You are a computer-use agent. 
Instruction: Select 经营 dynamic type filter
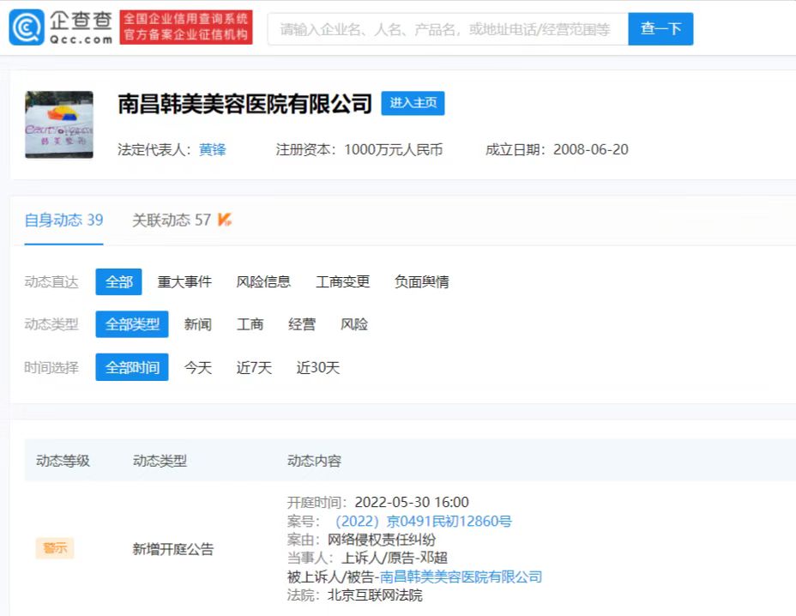point(302,324)
